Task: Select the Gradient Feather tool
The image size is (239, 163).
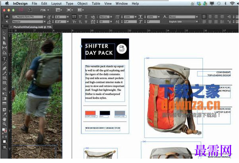Action: coord(4,103)
